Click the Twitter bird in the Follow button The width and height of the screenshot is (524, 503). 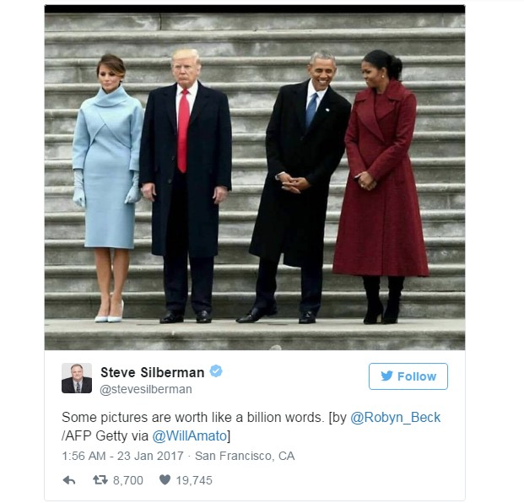pyautogui.click(x=386, y=376)
